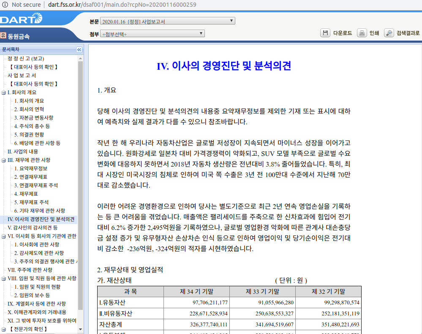The image size is (422, 334).
Task: Click the 동원금속 company name
Action: pos(19,36)
